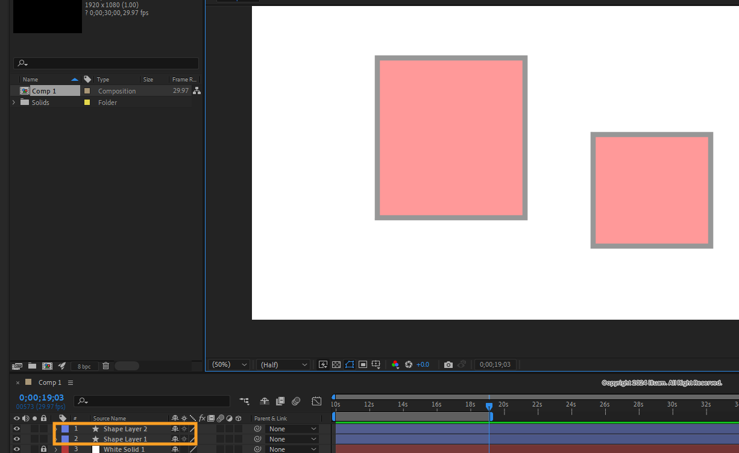Adjust the exposure value +0.0
This screenshot has height=453, width=739.
[x=423, y=364]
